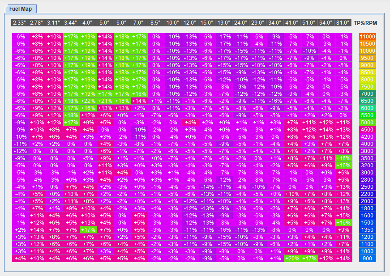
Task: Select the +20% cell in the 900 RPM row
Action: coord(292,259)
